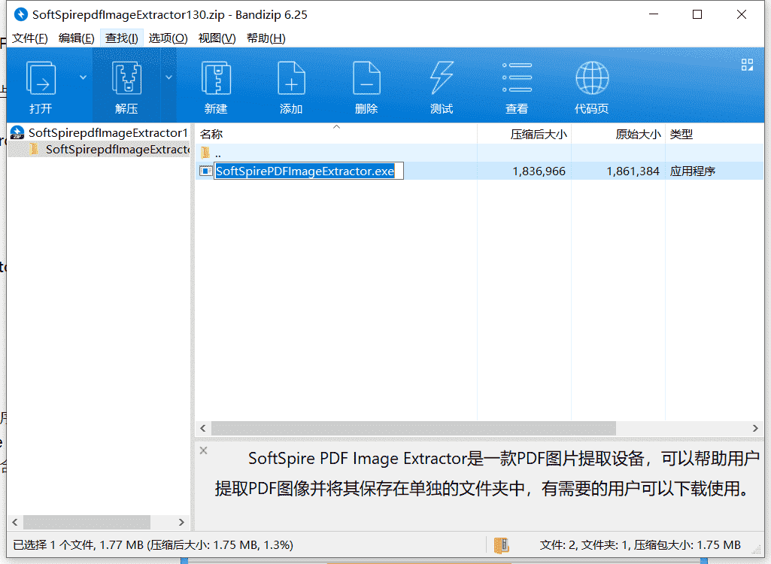The image size is (771, 564).
Task: Expand the Open (打开) dropdown arrow
Action: [83, 77]
